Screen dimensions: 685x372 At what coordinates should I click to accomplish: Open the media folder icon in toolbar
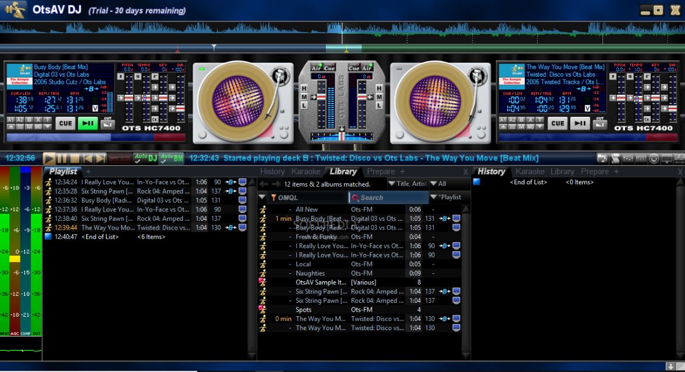[x=602, y=158]
